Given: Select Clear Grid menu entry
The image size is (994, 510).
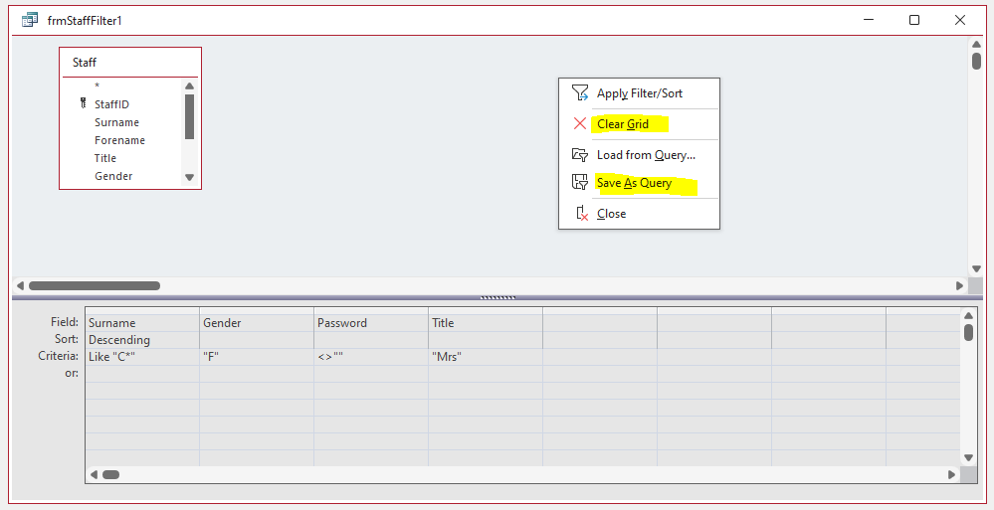Looking at the screenshot, I should (x=639, y=123).
